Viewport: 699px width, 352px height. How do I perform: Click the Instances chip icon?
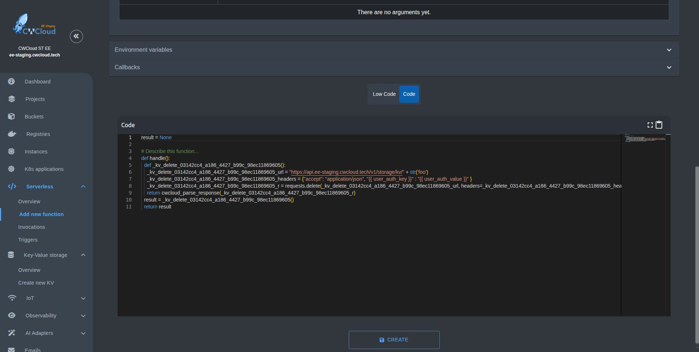click(x=12, y=152)
